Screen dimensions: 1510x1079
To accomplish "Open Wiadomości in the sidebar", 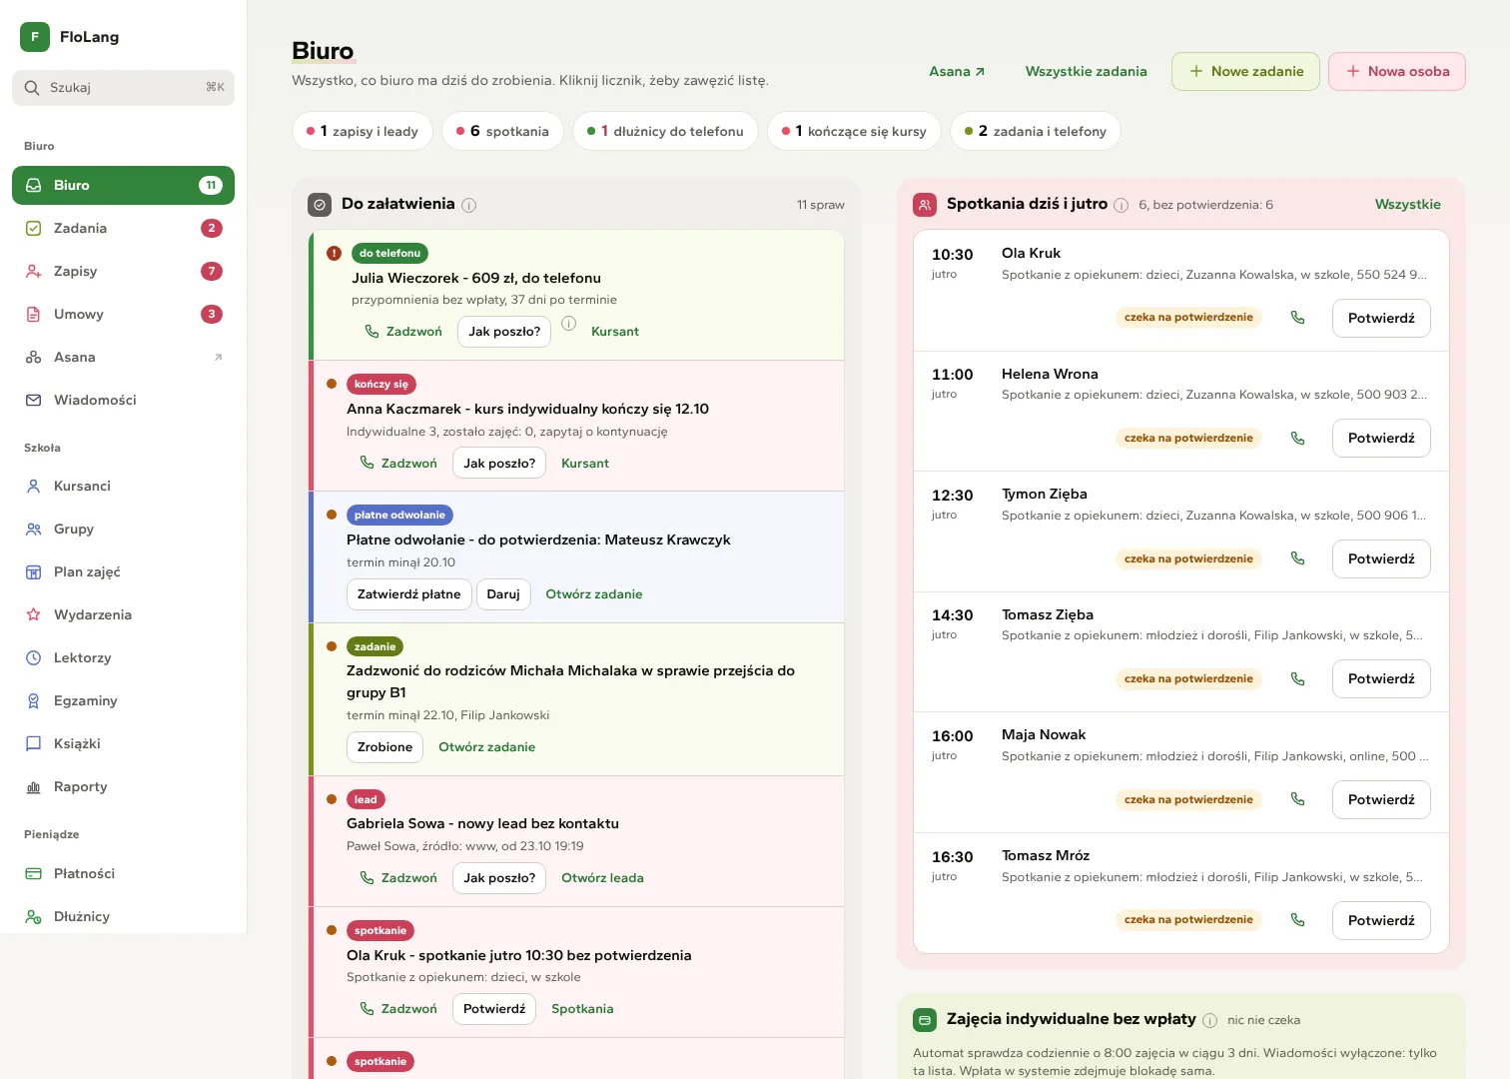I will point(123,400).
